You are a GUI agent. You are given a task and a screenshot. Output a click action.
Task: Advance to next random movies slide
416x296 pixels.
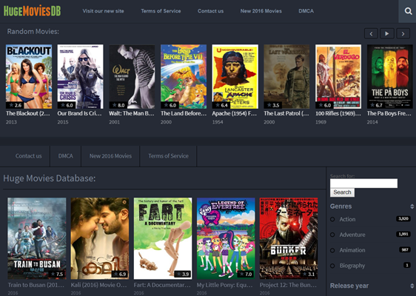click(x=403, y=34)
